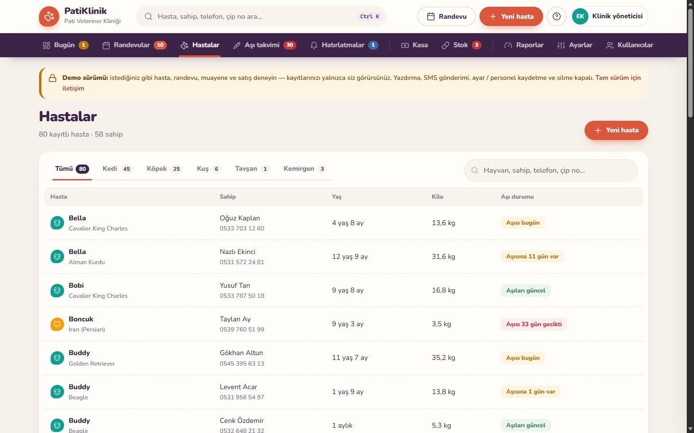694x433 pixels.
Task: Open Aşı takvimi syringe icon
Action: pos(237,45)
